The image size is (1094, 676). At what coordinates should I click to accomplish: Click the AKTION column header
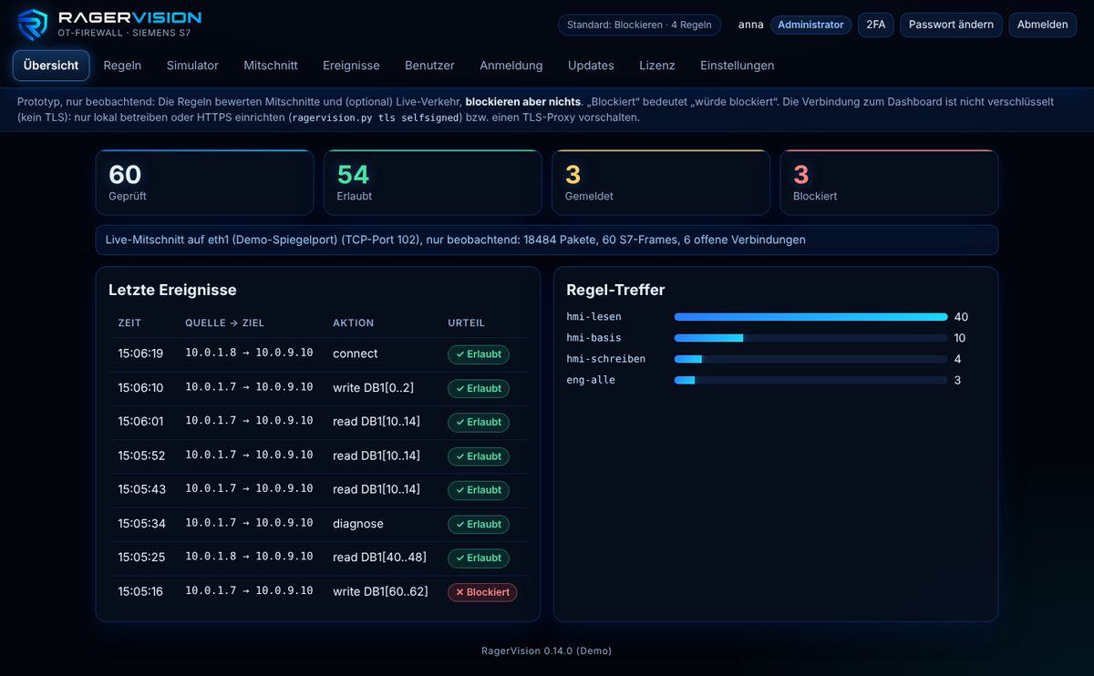tap(354, 323)
